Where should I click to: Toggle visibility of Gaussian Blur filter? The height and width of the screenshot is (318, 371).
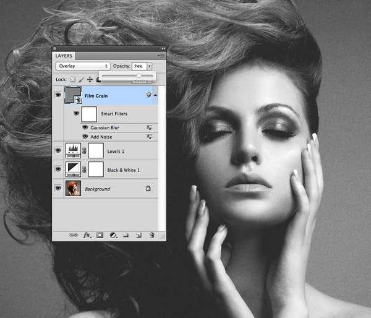85,127
